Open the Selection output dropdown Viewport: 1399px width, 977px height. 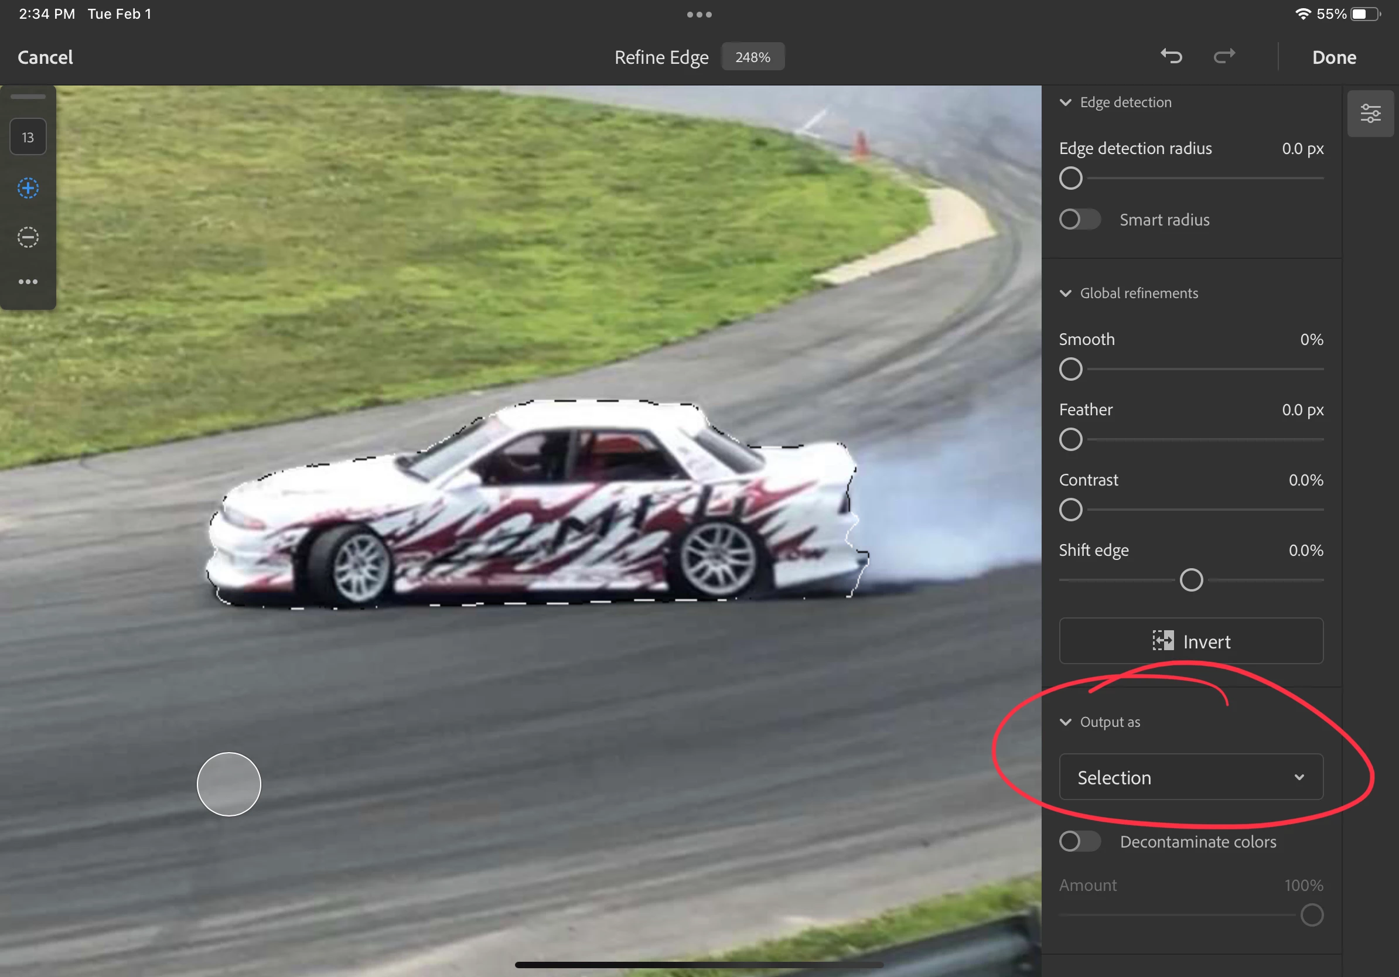point(1190,777)
